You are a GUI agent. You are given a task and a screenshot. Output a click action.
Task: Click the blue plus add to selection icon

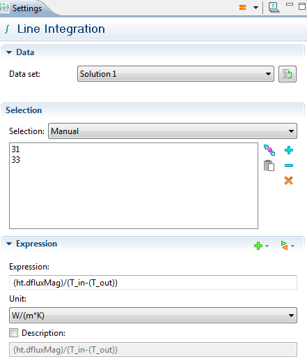click(x=289, y=150)
